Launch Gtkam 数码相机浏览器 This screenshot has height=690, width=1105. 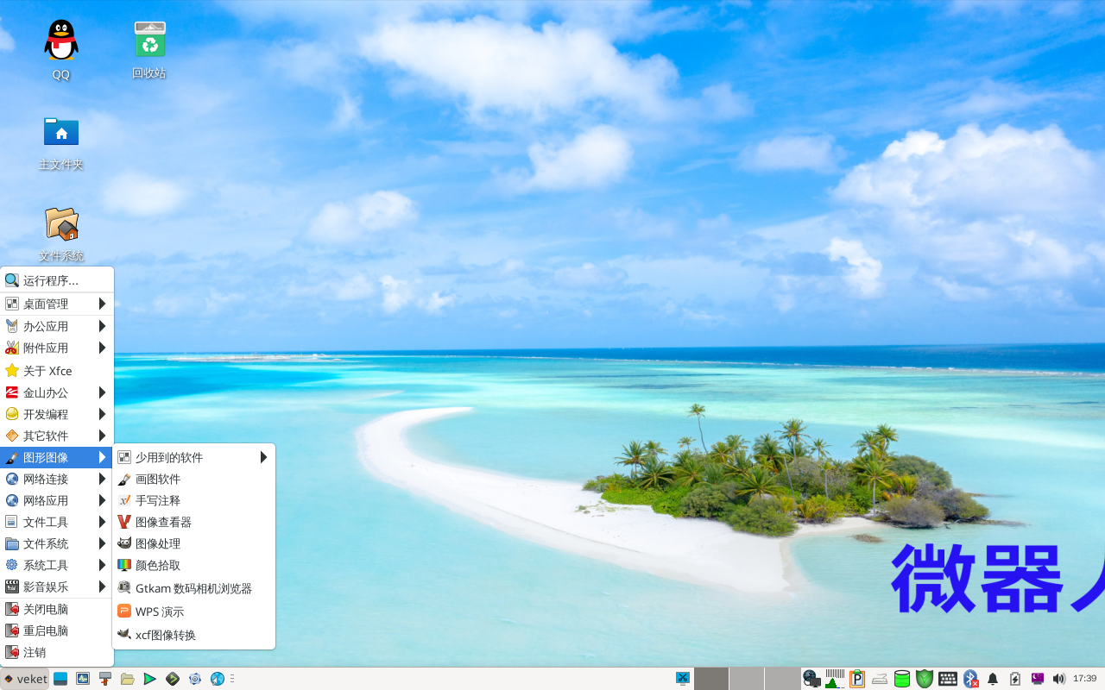tap(193, 588)
